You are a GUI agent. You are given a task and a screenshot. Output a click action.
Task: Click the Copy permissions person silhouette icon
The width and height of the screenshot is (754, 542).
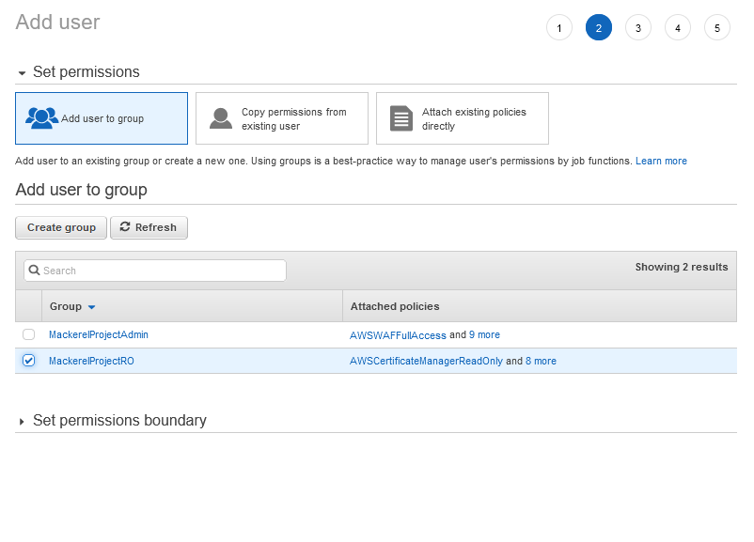pos(221,118)
